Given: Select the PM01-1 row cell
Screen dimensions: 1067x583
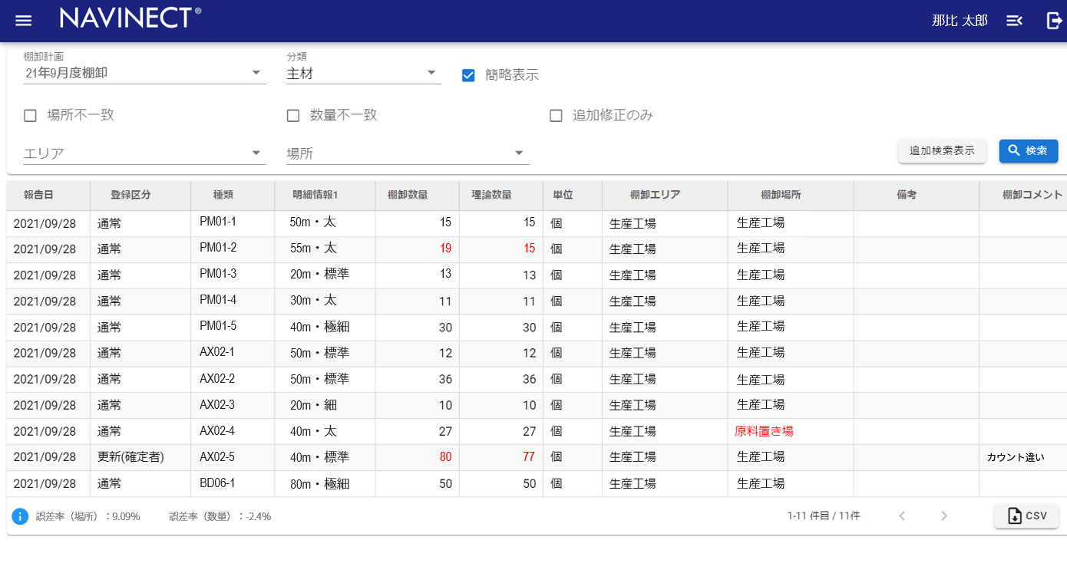Looking at the screenshot, I should [x=233, y=222].
